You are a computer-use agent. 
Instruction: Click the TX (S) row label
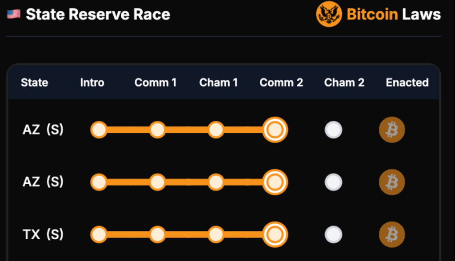point(43,234)
